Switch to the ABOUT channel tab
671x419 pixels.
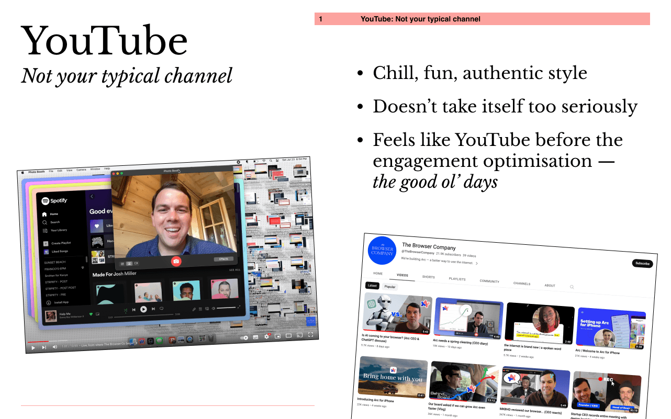tap(550, 286)
